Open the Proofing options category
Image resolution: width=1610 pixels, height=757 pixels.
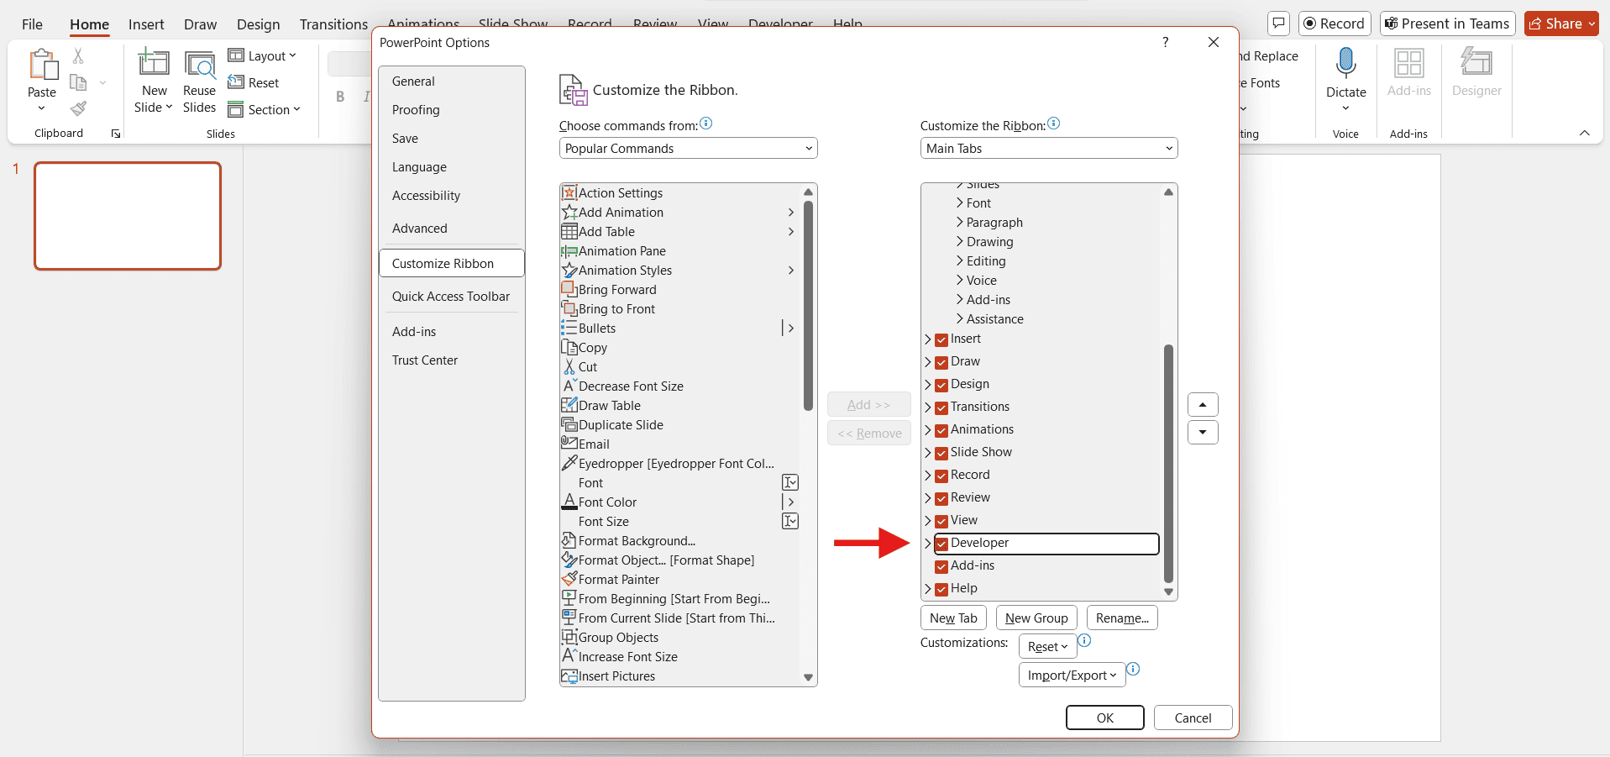pyautogui.click(x=452, y=110)
